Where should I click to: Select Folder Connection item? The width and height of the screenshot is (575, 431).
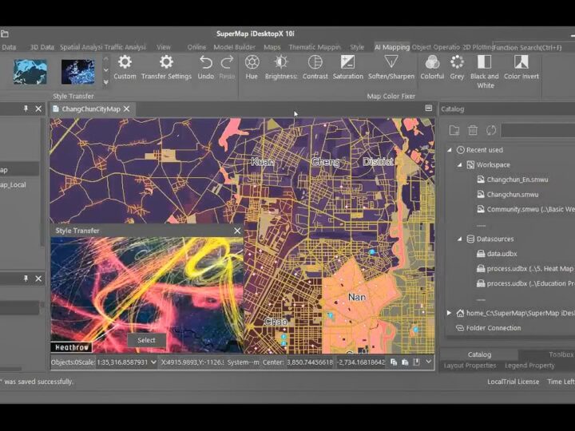coord(488,328)
